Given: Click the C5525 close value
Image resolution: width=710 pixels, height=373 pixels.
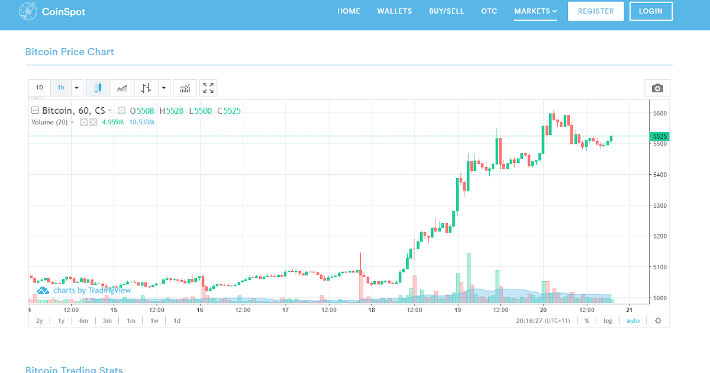Looking at the screenshot, I should click(229, 111).
